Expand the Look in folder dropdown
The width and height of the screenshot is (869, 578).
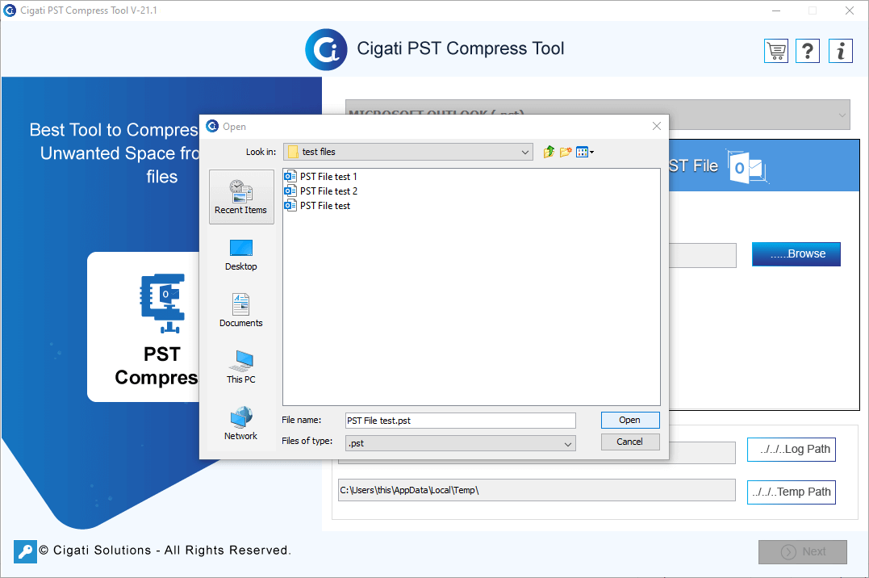coord(524,152)
